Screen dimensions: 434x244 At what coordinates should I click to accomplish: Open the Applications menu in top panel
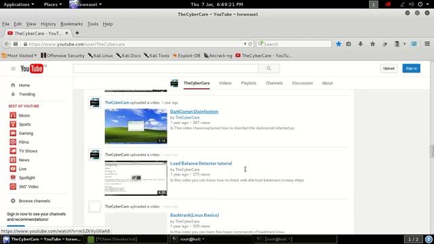coord(19,5)
